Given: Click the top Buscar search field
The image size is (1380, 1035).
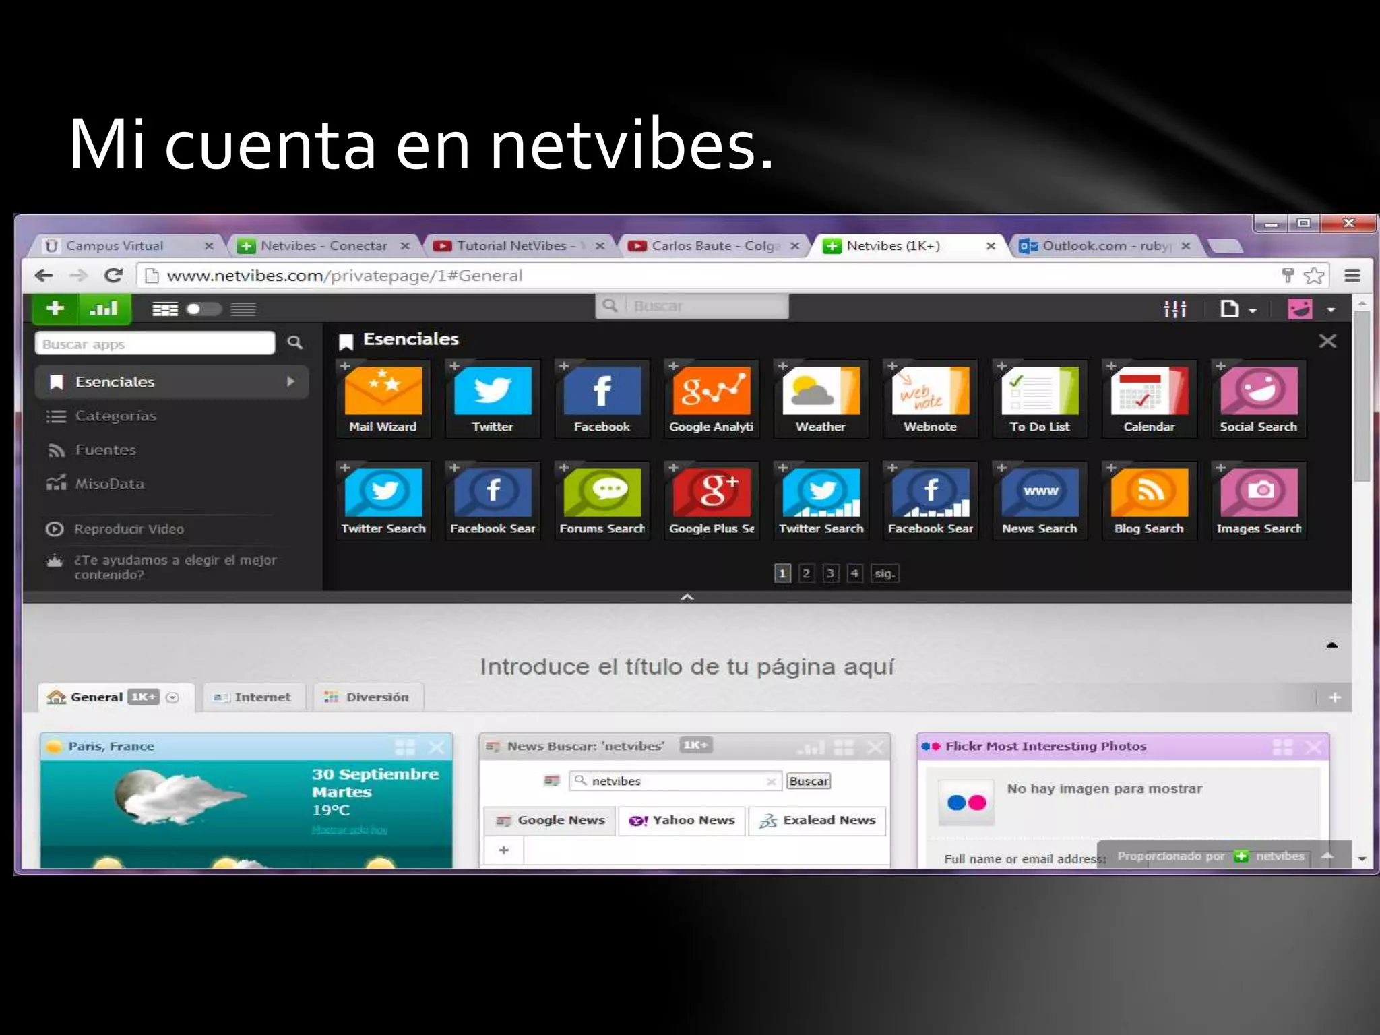Looking at the screenshot, I should click(x=692, y=306).
